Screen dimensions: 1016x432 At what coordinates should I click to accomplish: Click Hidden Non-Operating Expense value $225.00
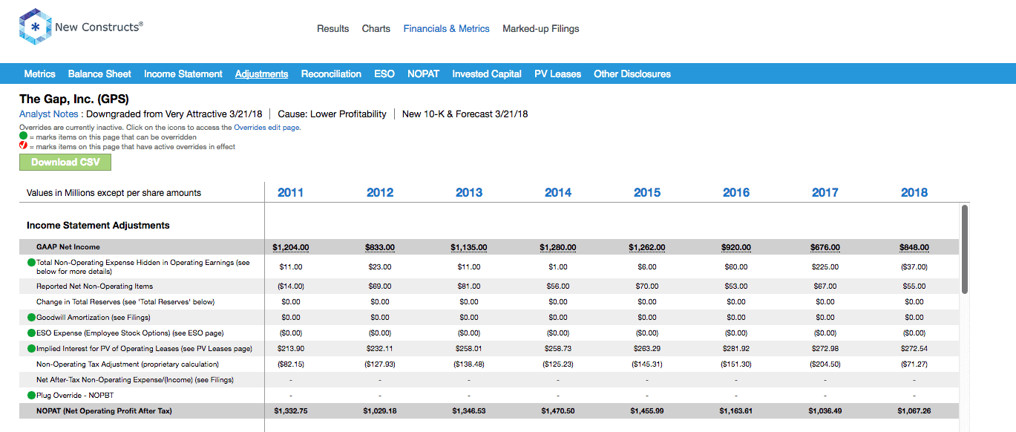[x=825, y=266]
